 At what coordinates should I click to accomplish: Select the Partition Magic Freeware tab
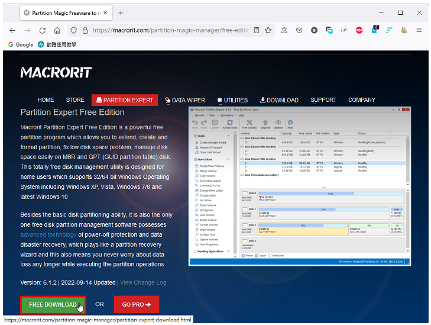tap(66, 13)
